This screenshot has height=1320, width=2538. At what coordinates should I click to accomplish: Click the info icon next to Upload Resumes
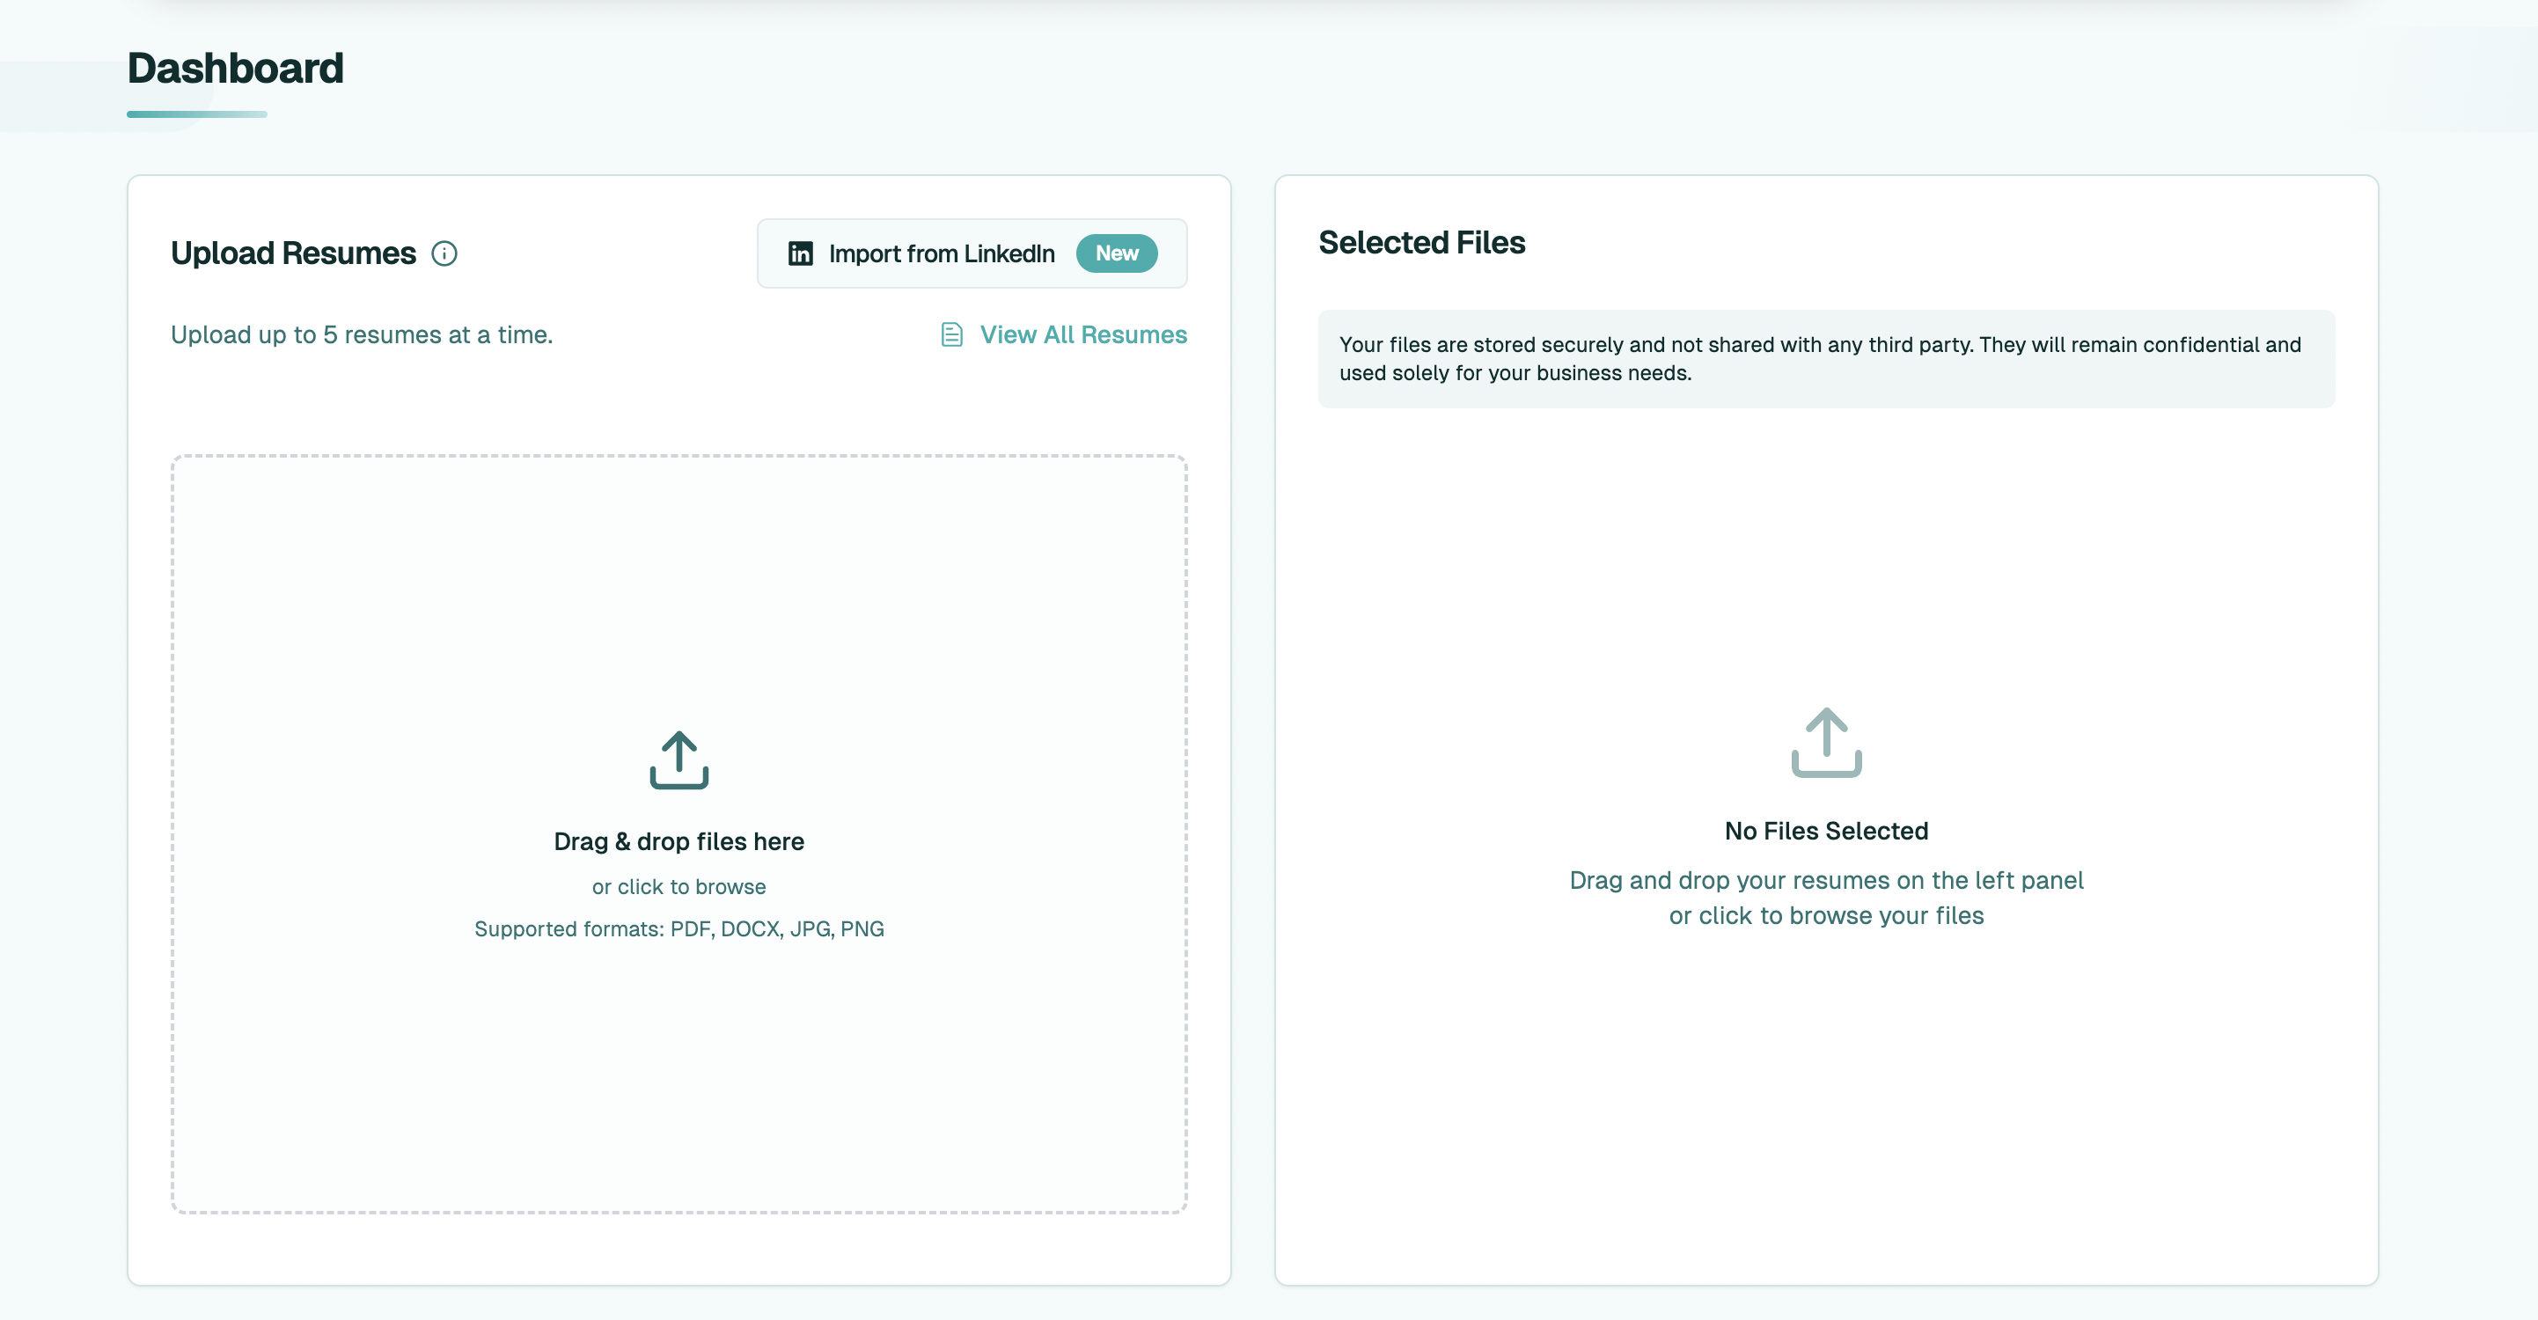444,253
